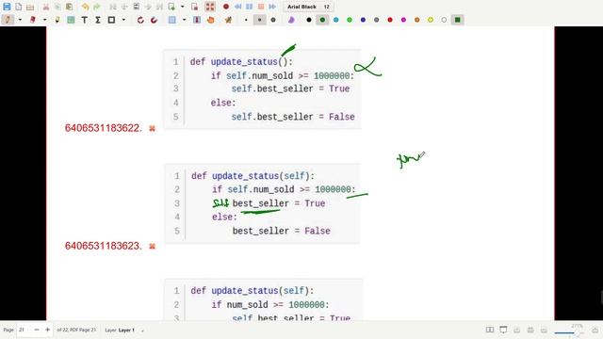Go to the last page
This screenshot has width=603, height=339.
(159, 7)
